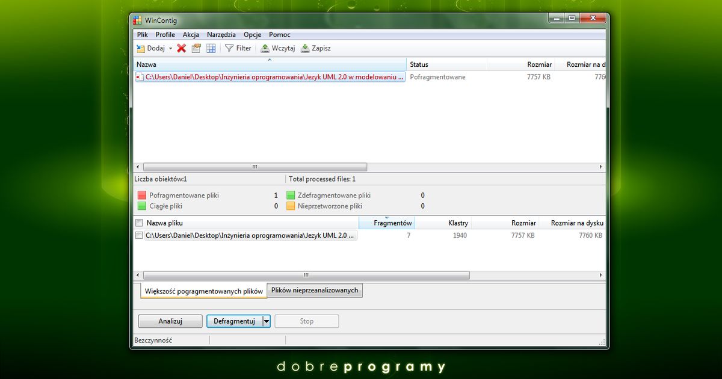Click red Pofragmentowane pliki color swatch

tap(142, 196)
